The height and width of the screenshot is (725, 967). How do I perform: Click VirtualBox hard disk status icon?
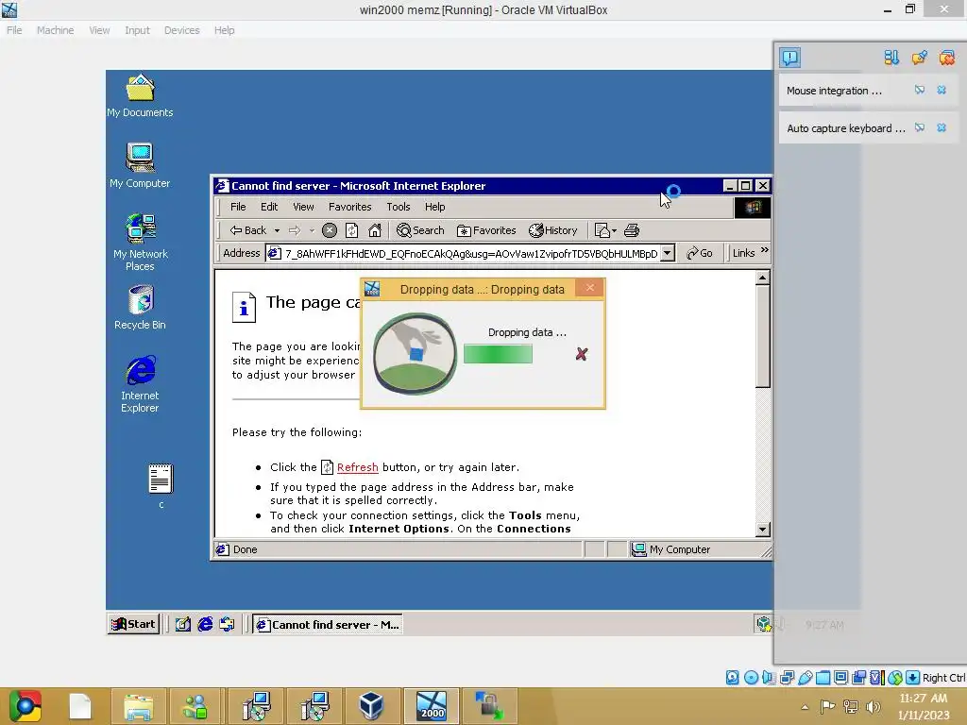(733, 678)
